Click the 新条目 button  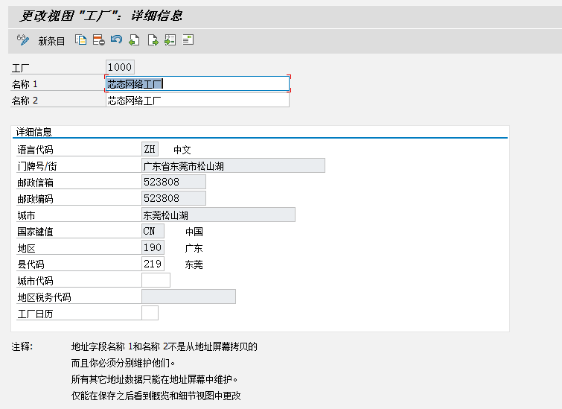[51, 41]
